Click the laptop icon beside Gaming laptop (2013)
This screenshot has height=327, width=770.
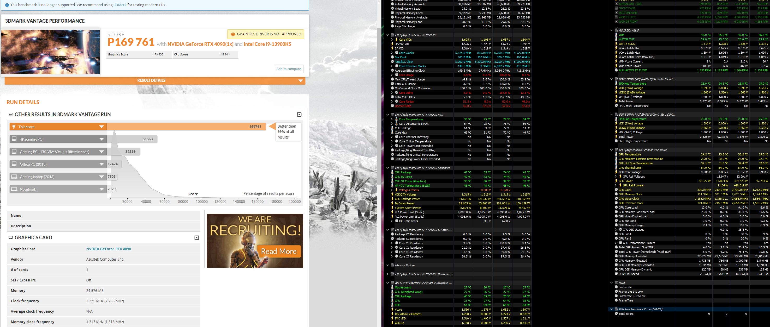pos(14,177)
